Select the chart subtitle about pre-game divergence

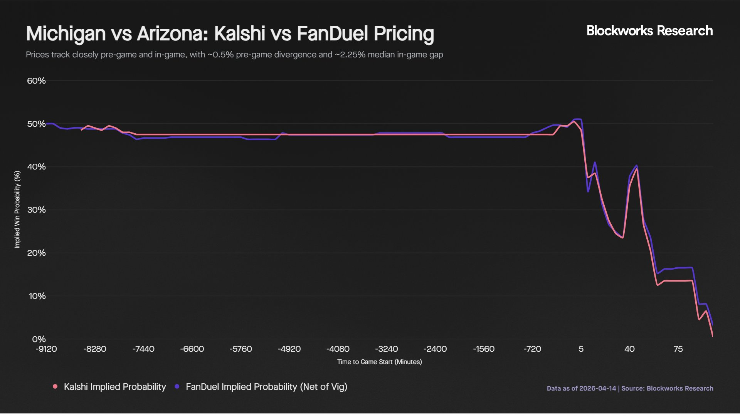point(234,55)
